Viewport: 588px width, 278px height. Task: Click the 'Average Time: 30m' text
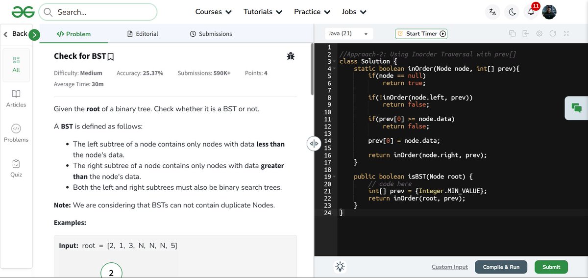coord(78,84)
